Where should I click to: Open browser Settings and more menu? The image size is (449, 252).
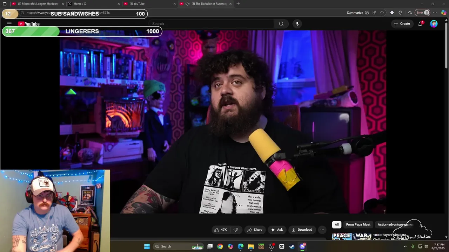point(435,13)
